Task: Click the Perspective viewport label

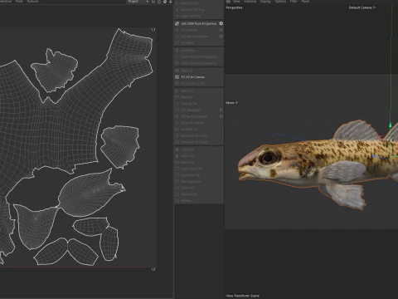Action: (x=234, y=7)
